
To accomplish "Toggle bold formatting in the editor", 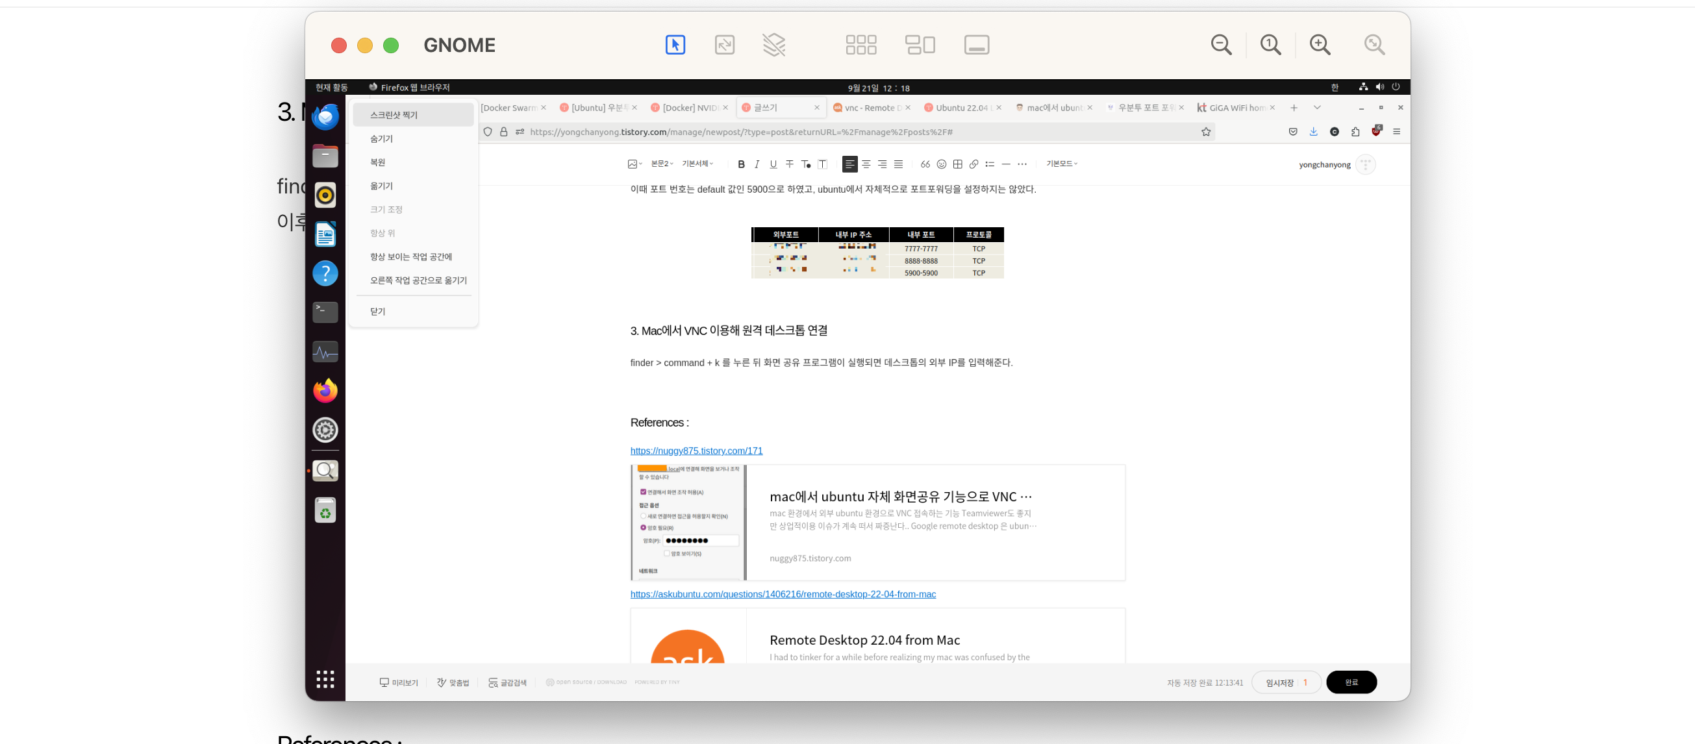I will (x=741, y=164).
